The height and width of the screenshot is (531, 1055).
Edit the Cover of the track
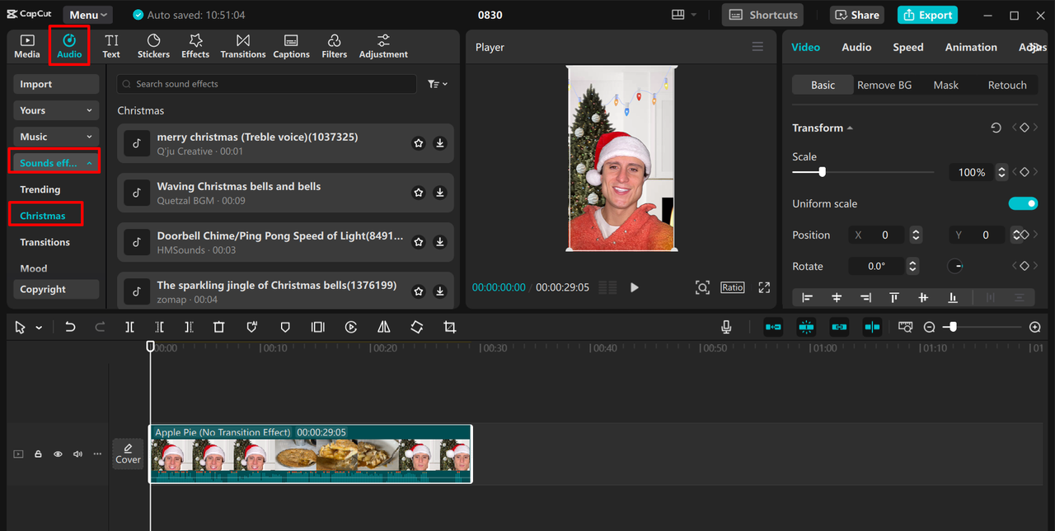pyautogui.click(x=128, y=454)
